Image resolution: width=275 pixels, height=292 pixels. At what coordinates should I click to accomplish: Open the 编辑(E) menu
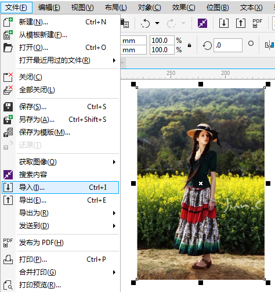pyautogui.click(x=49, y=8)
